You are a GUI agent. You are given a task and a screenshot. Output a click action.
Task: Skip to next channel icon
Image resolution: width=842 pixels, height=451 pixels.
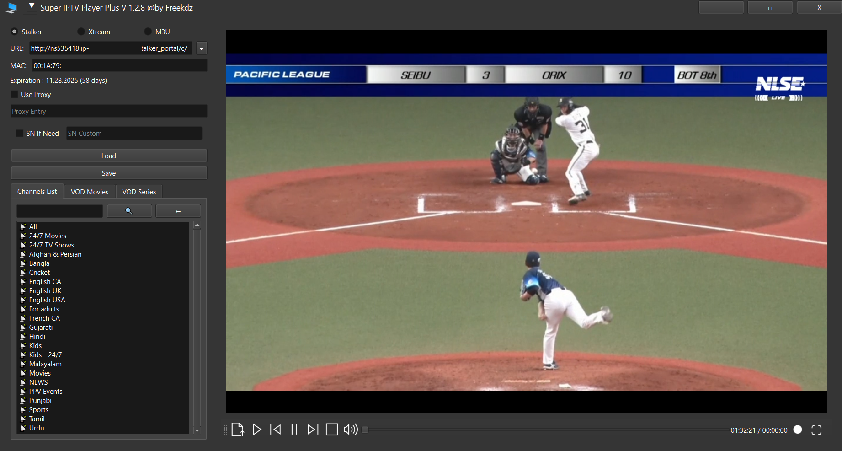click(313, 430)
